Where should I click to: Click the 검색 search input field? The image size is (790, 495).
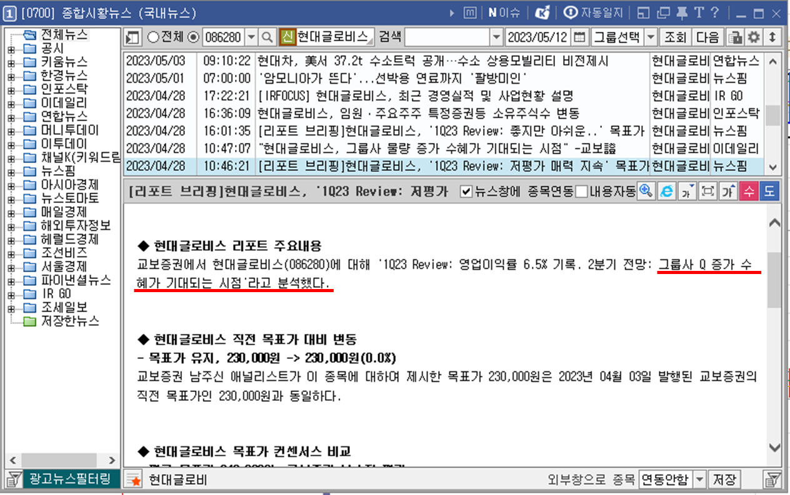[x=447, y=37]
